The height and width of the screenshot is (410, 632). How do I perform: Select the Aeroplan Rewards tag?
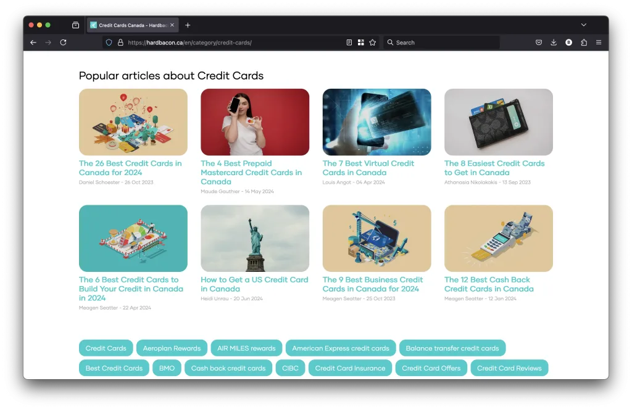[172, 348]
